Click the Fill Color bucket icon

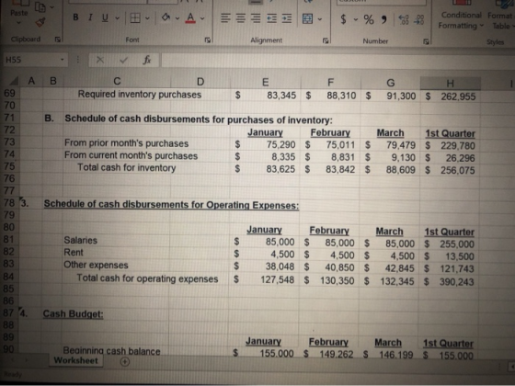166,17
